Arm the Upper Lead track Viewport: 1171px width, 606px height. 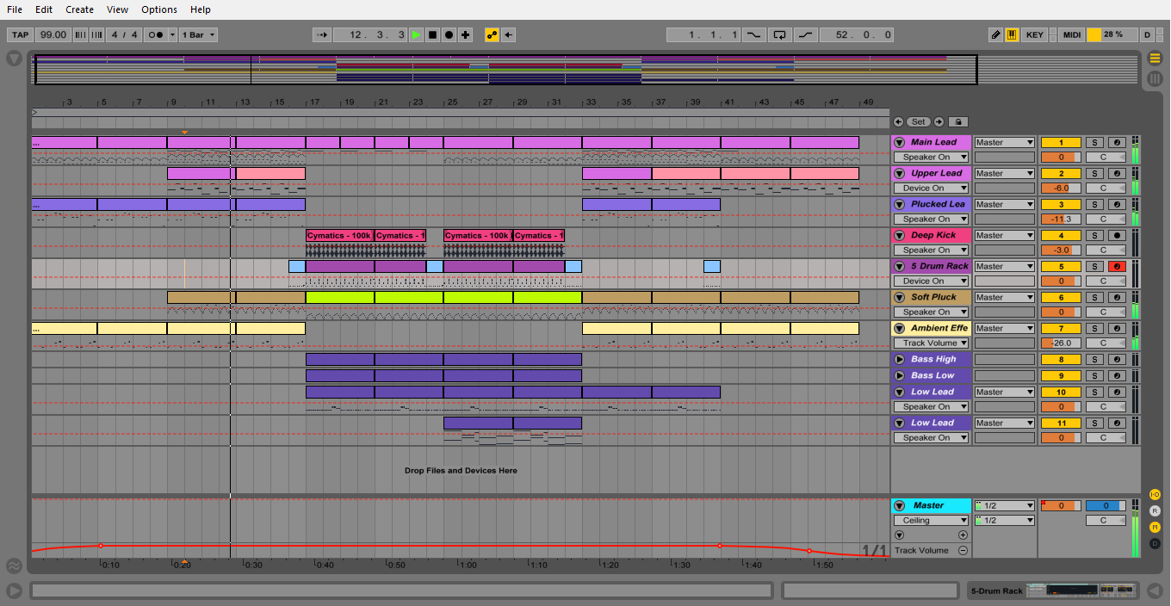[1118, 173]
